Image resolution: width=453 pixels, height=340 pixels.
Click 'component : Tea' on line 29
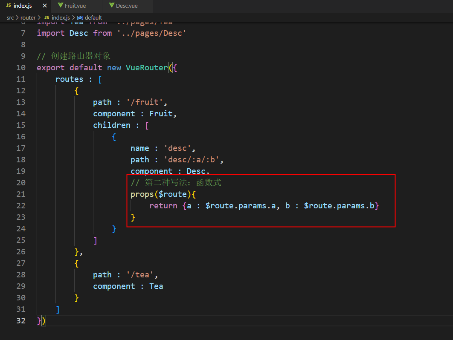128,286
